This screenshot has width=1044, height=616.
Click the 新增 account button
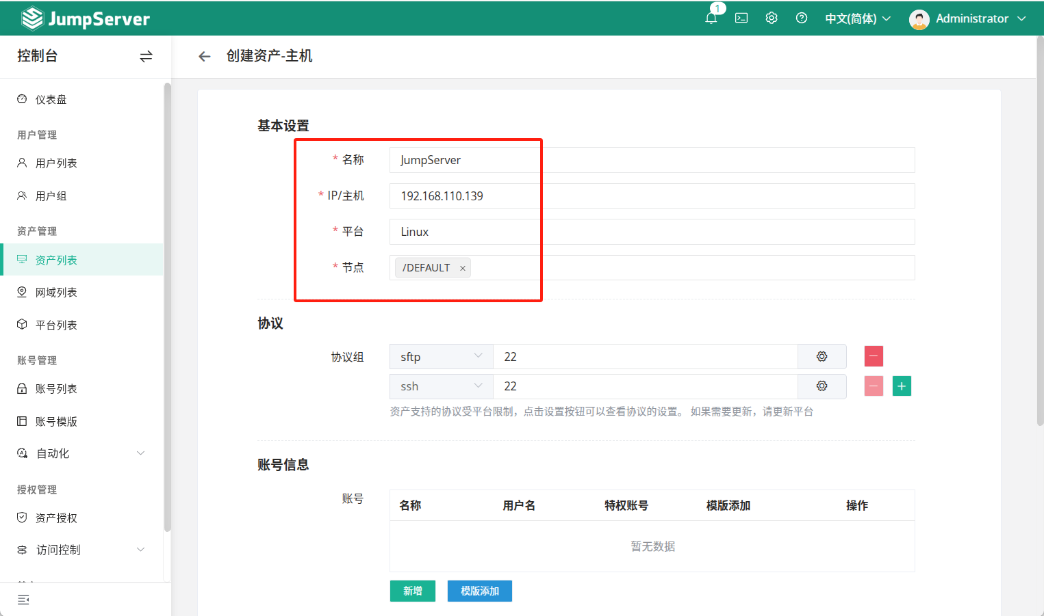[x=413, y=591]
